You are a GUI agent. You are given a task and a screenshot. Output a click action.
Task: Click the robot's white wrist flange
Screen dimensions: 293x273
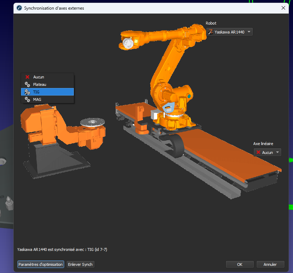(128, 43)
